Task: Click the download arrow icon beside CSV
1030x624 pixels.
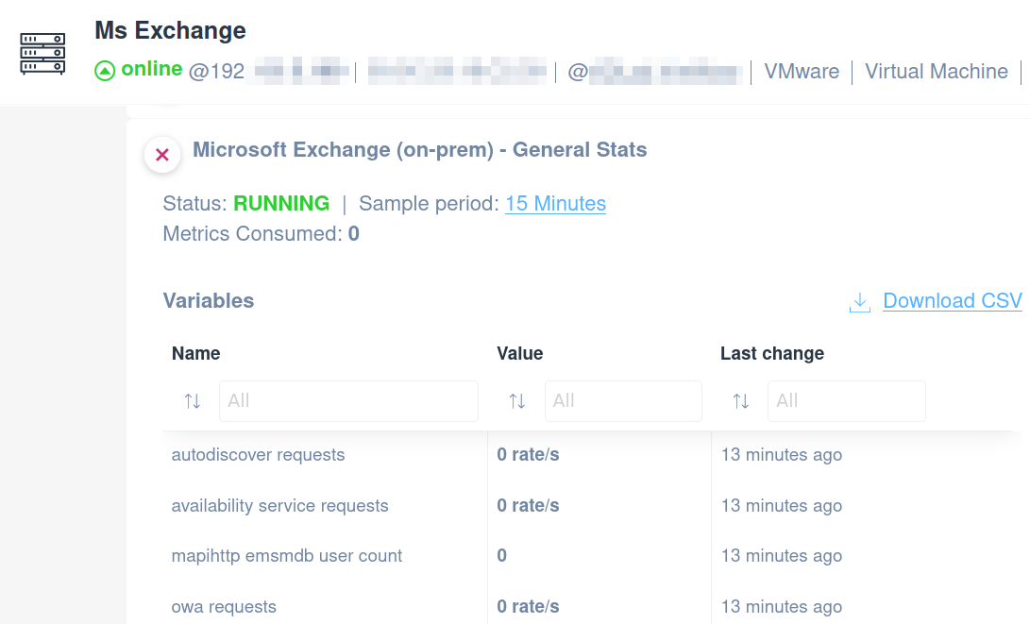Action: [x=860, y=302]
